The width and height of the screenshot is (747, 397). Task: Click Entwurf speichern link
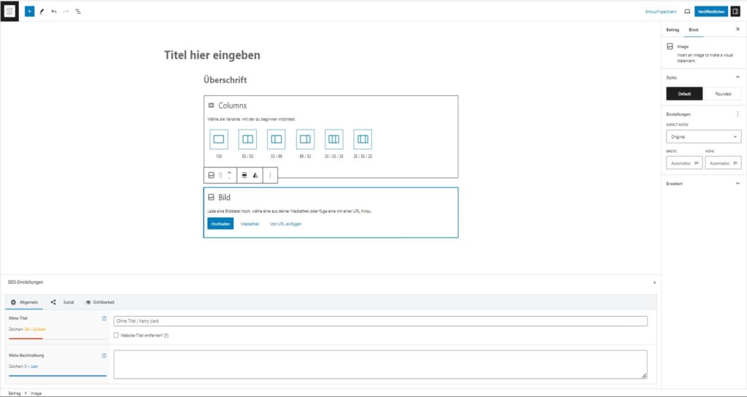(661, 12)
